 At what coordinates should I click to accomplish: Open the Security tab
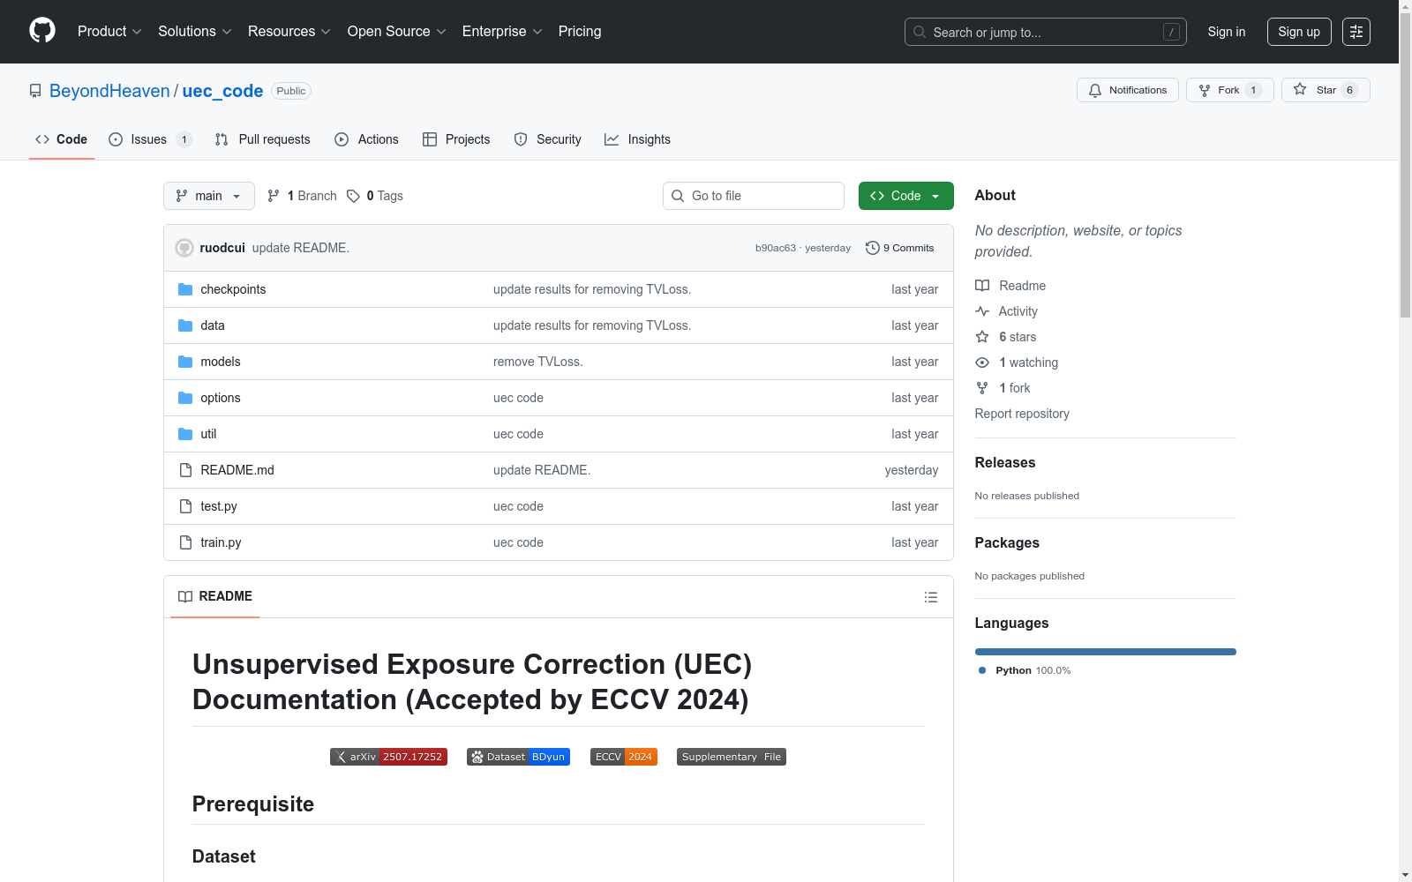click(x=548, y=139)
